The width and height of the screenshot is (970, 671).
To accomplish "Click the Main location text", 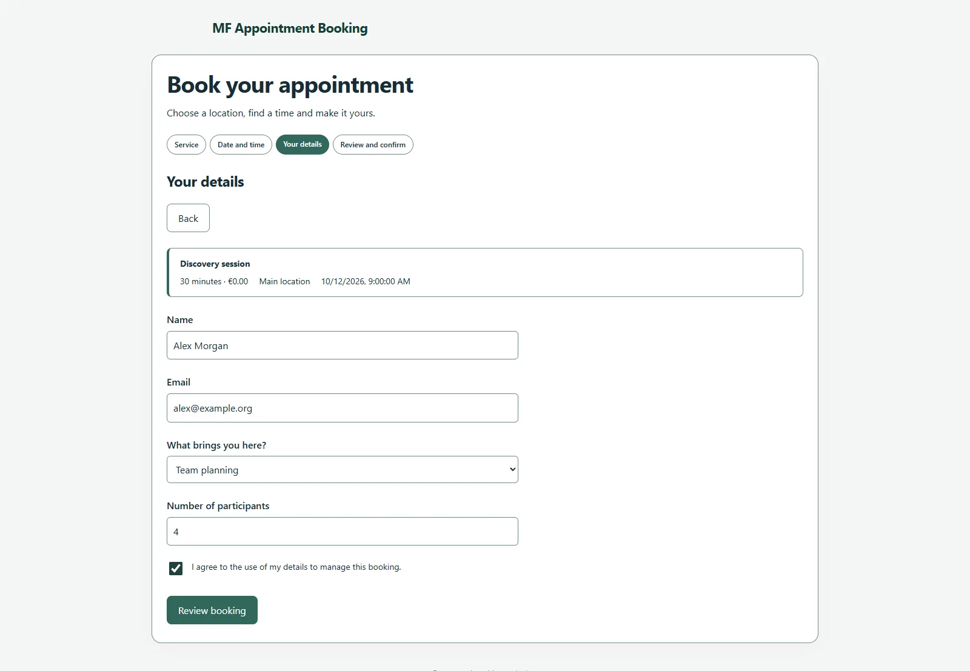I will pos(284,281).
